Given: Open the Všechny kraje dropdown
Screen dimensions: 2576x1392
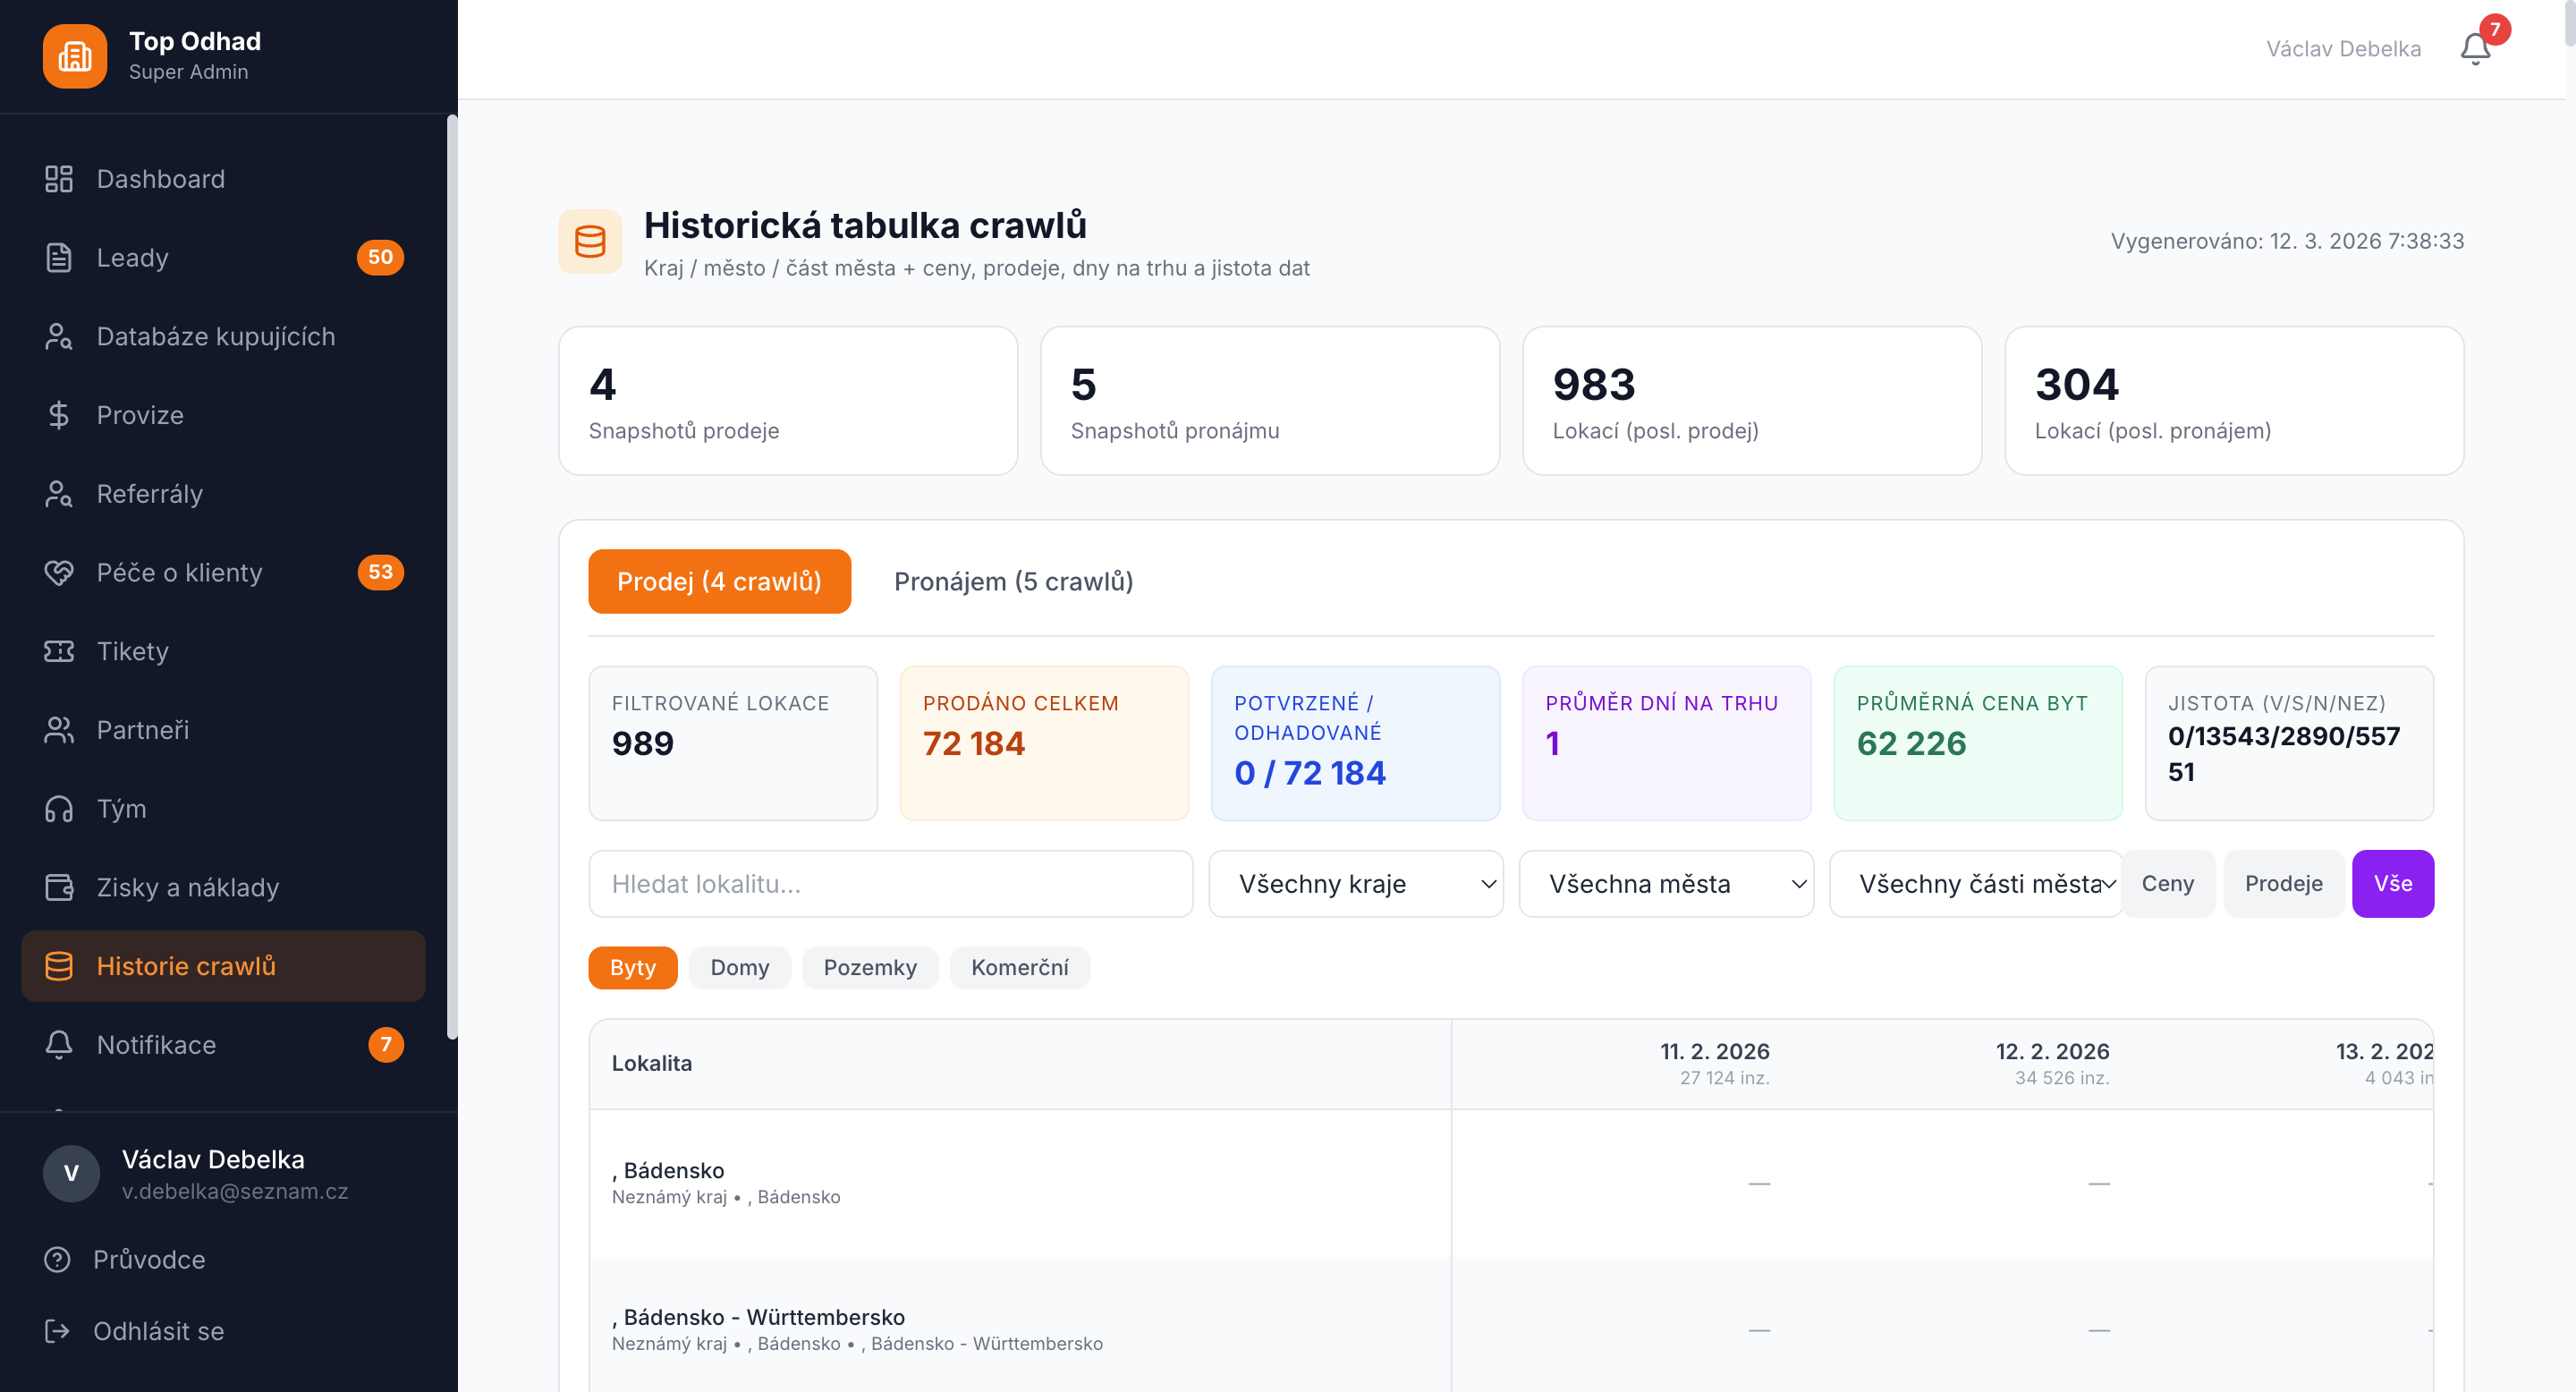Looking at the screenshot, I should coord(1355,884).
